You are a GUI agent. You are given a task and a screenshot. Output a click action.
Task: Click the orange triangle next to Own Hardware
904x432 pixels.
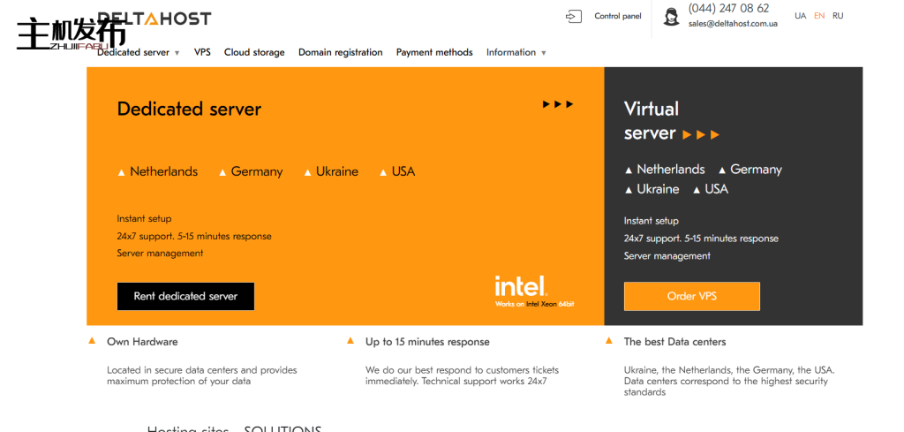coord(93,341)
